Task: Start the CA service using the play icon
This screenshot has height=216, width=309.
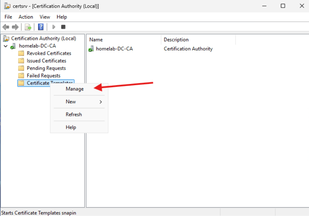Action: (x=54, y=27)
